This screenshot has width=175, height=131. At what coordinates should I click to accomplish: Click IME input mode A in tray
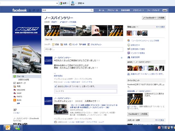(x=163, y=128)
